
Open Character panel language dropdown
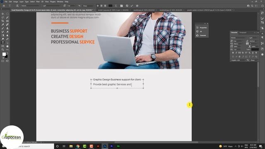(238, 60)
